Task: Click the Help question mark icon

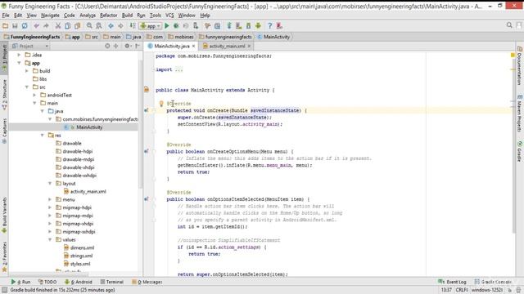Action: pyautogui.click(x=269, y=25)
